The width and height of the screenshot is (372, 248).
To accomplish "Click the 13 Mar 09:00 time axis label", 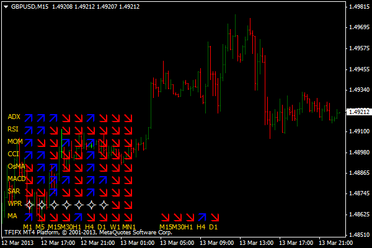I will point(216,243).
